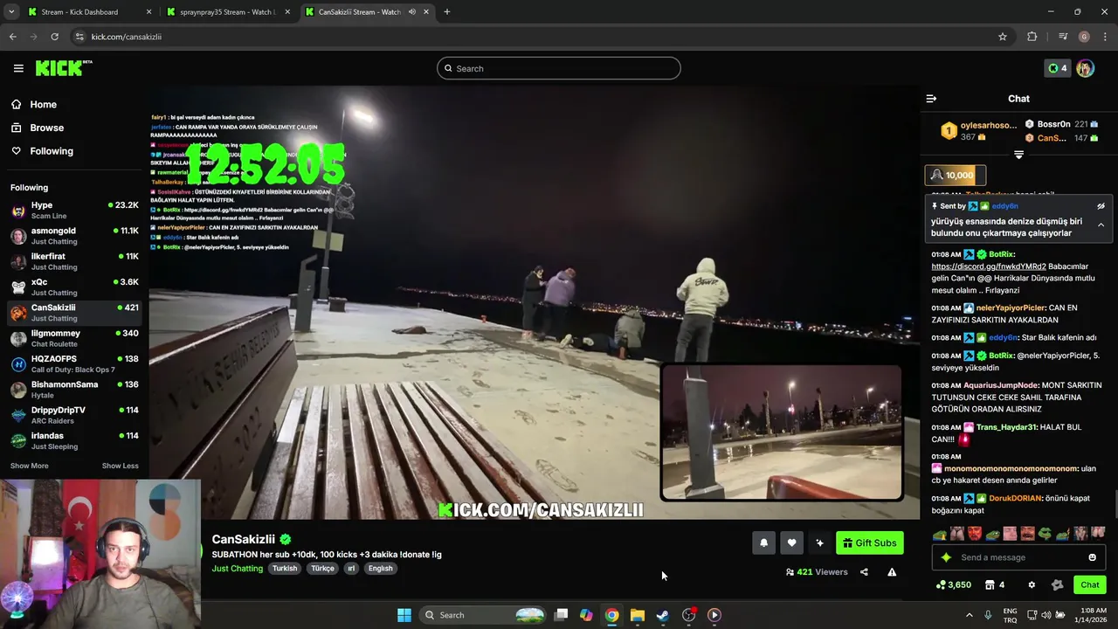Screen dimensions: 1118x629
Task: Click Show More under Following
Action: (x=29, y=466)
